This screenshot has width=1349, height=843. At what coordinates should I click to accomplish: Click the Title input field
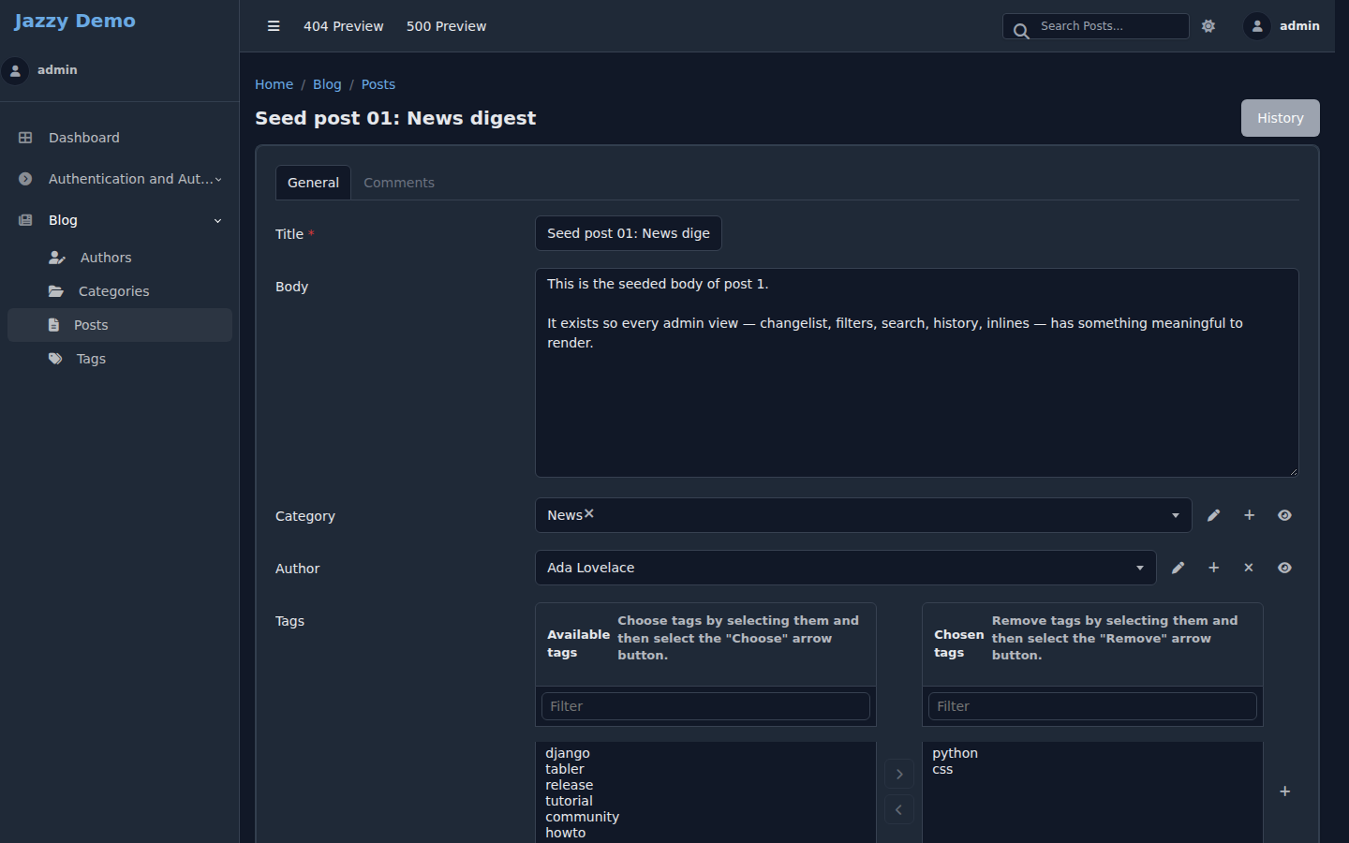click(629, 233)
